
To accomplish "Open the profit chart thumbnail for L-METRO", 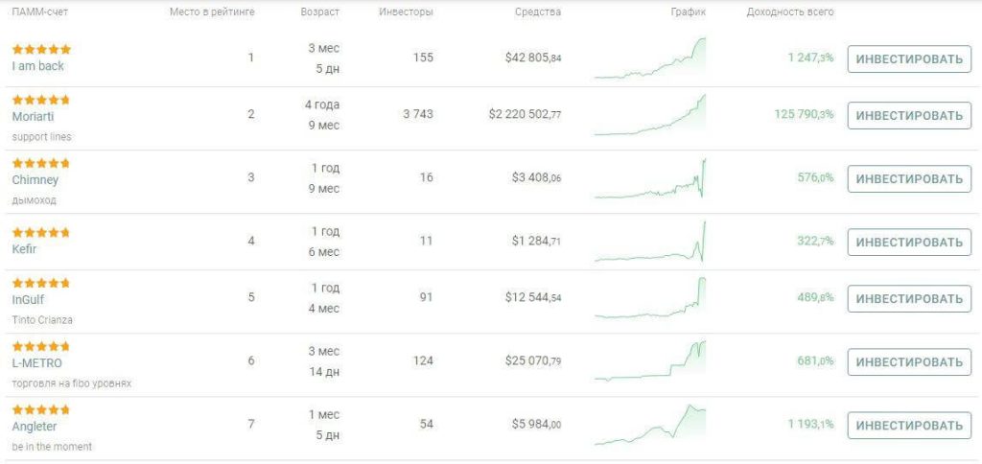I will pos(650,361).
